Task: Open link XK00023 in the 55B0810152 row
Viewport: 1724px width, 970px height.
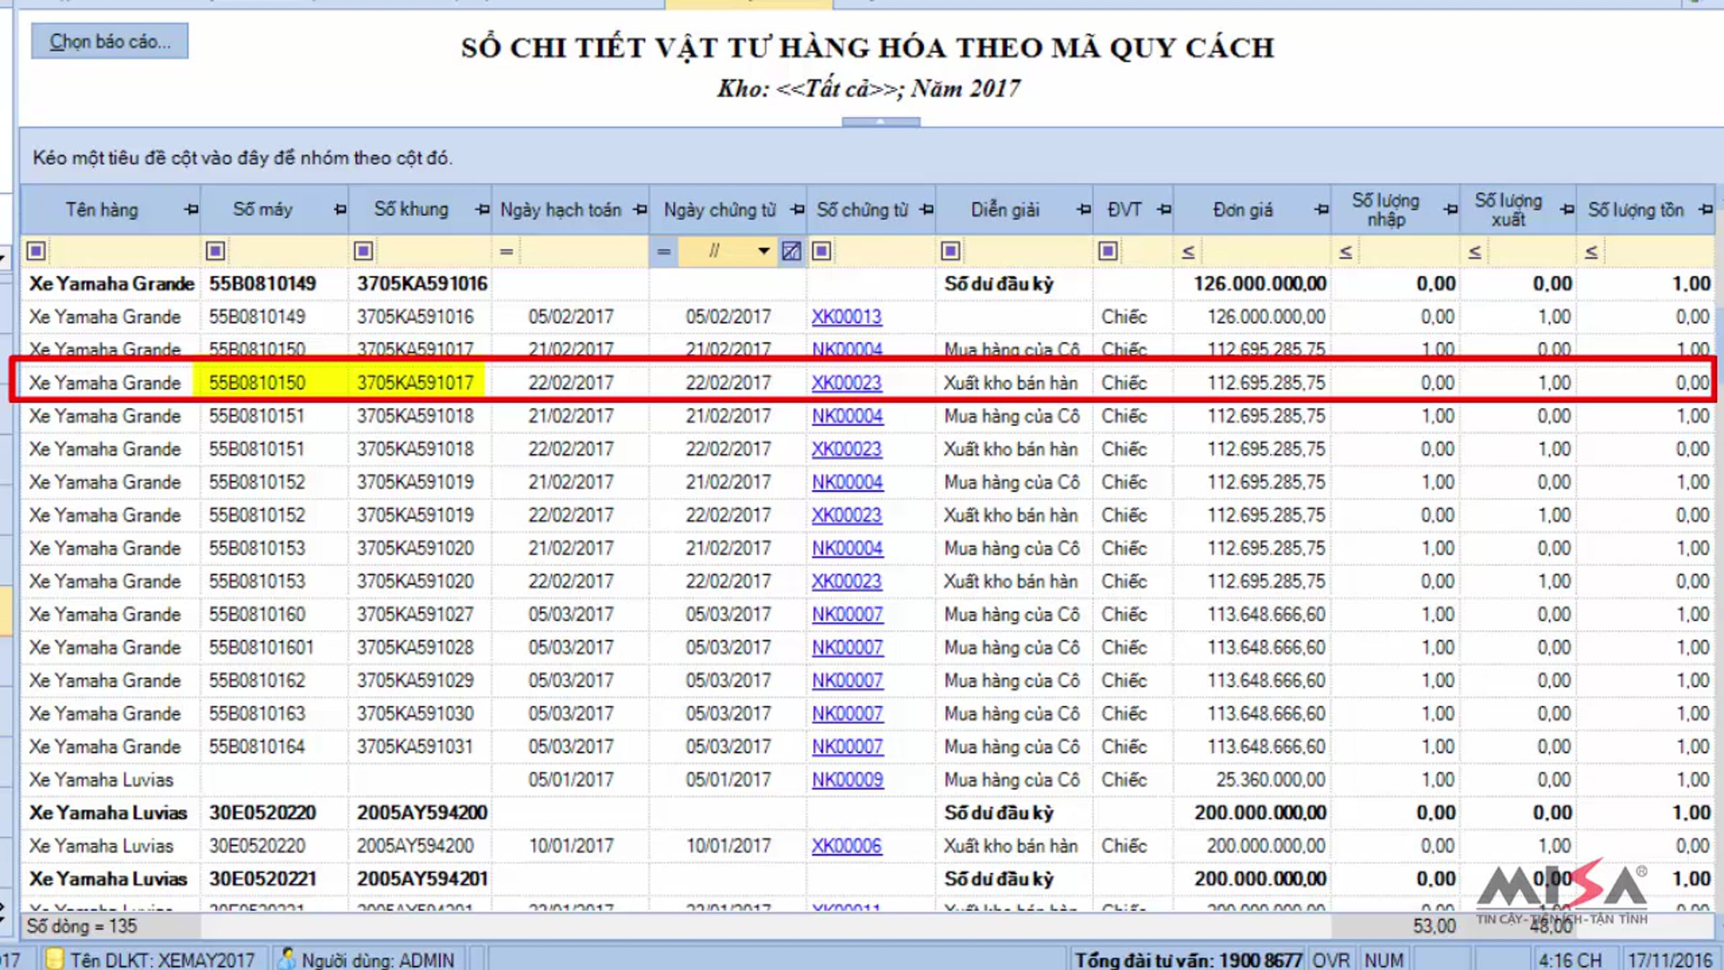Action: (847, 515)
